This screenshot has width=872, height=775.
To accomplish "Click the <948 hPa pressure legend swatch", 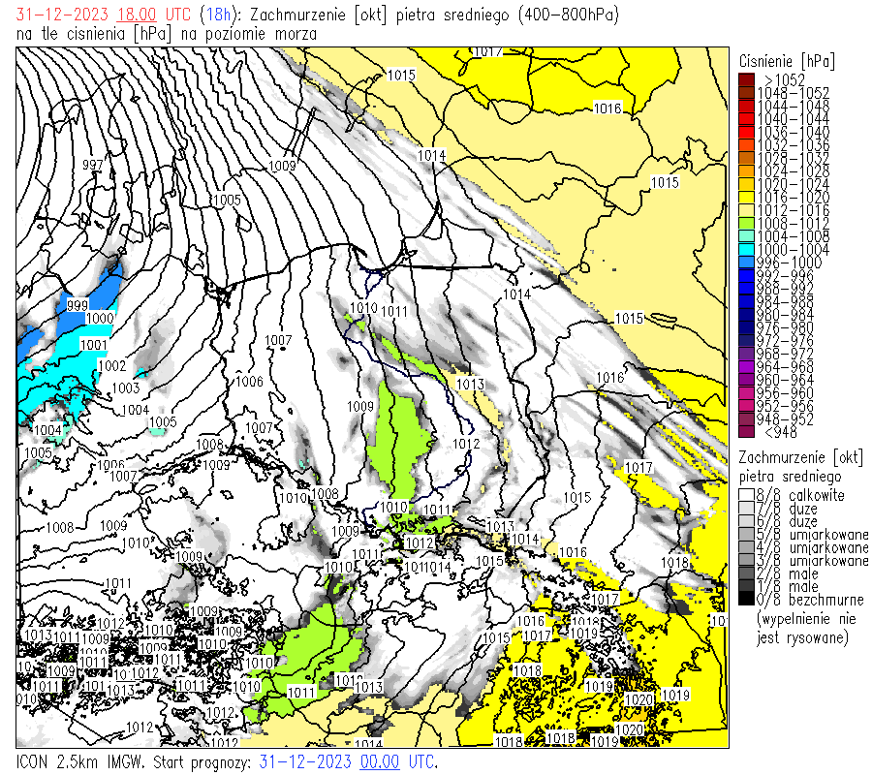I will (746, 432).
